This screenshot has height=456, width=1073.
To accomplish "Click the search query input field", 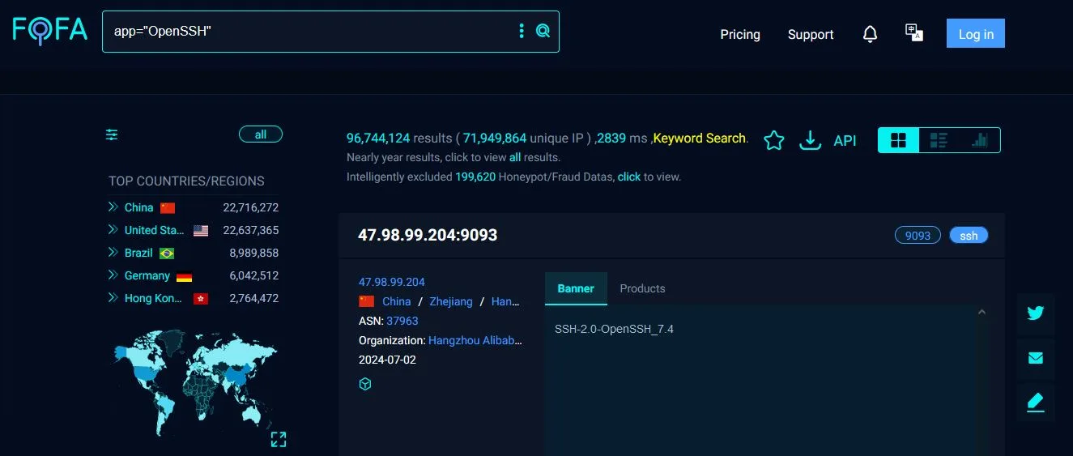I will pos(308,31).
